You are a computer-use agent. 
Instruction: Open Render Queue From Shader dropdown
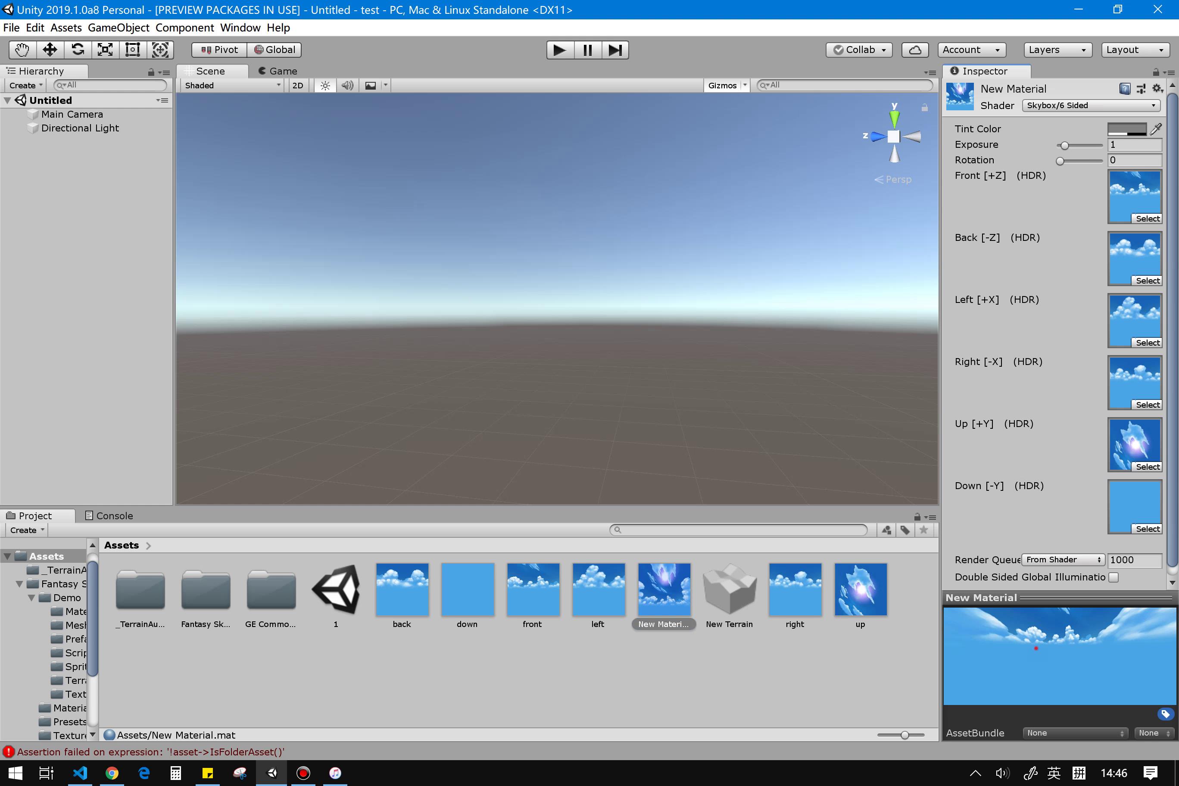click(1063, 559)
